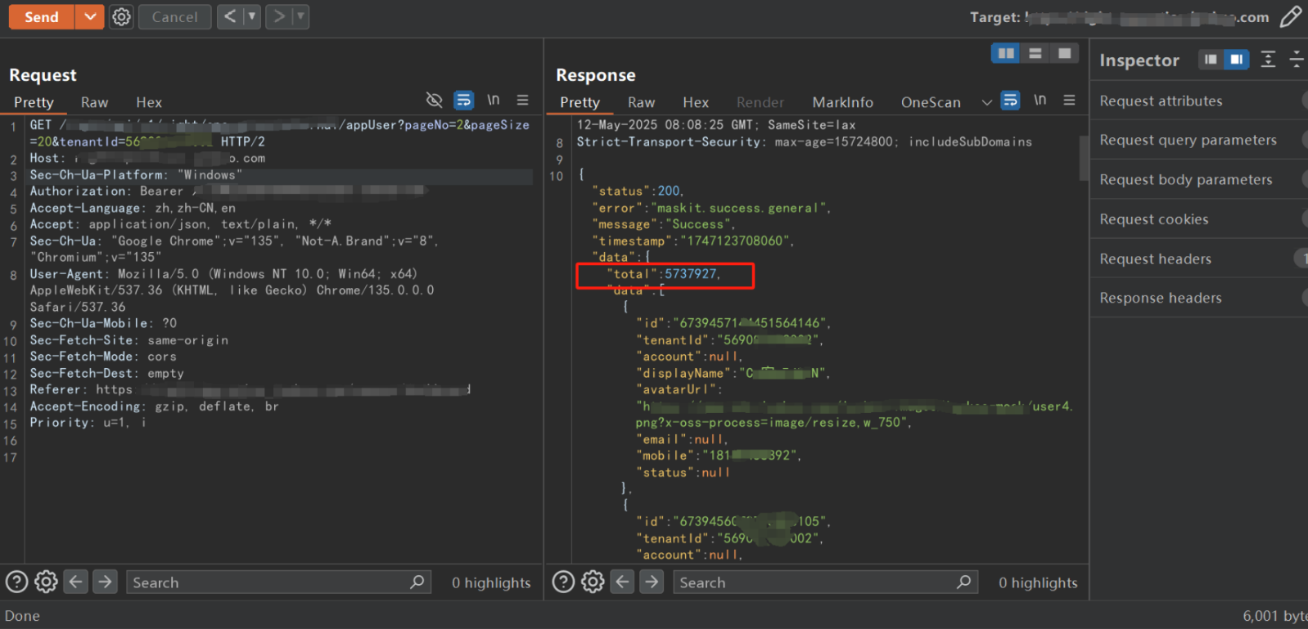The image size is (1308, 629).
Task: Dock Inspector to the right layout icon
Action: tap(1237, 60)
